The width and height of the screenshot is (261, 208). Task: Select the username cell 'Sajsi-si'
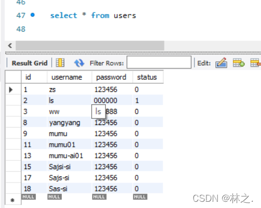70,167
